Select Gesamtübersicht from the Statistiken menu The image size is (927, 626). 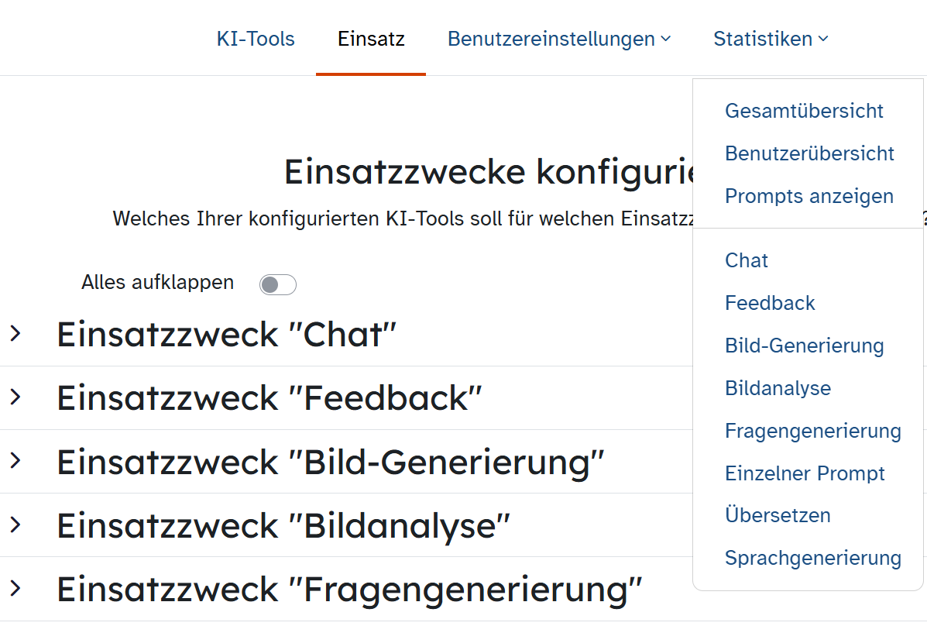click(804, 111)
